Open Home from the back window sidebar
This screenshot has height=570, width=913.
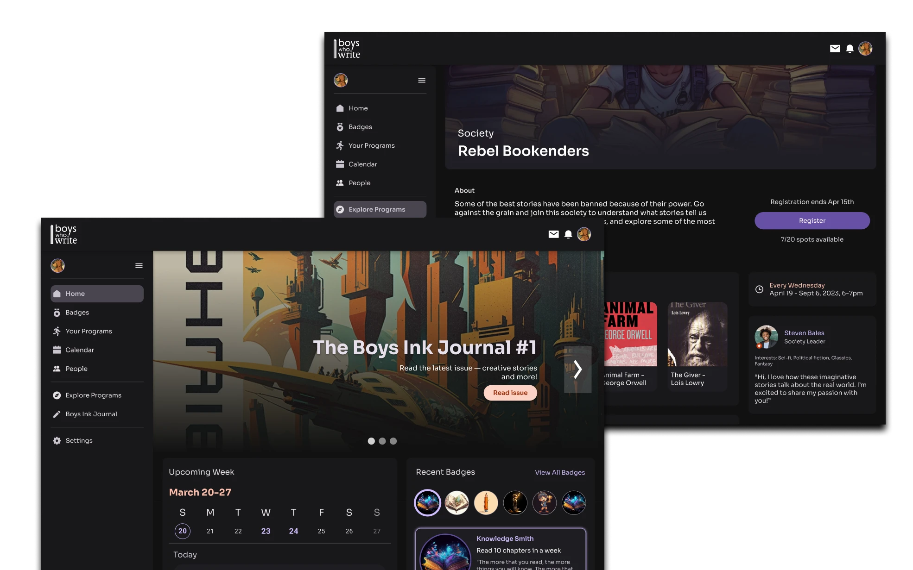click(358, 108)
